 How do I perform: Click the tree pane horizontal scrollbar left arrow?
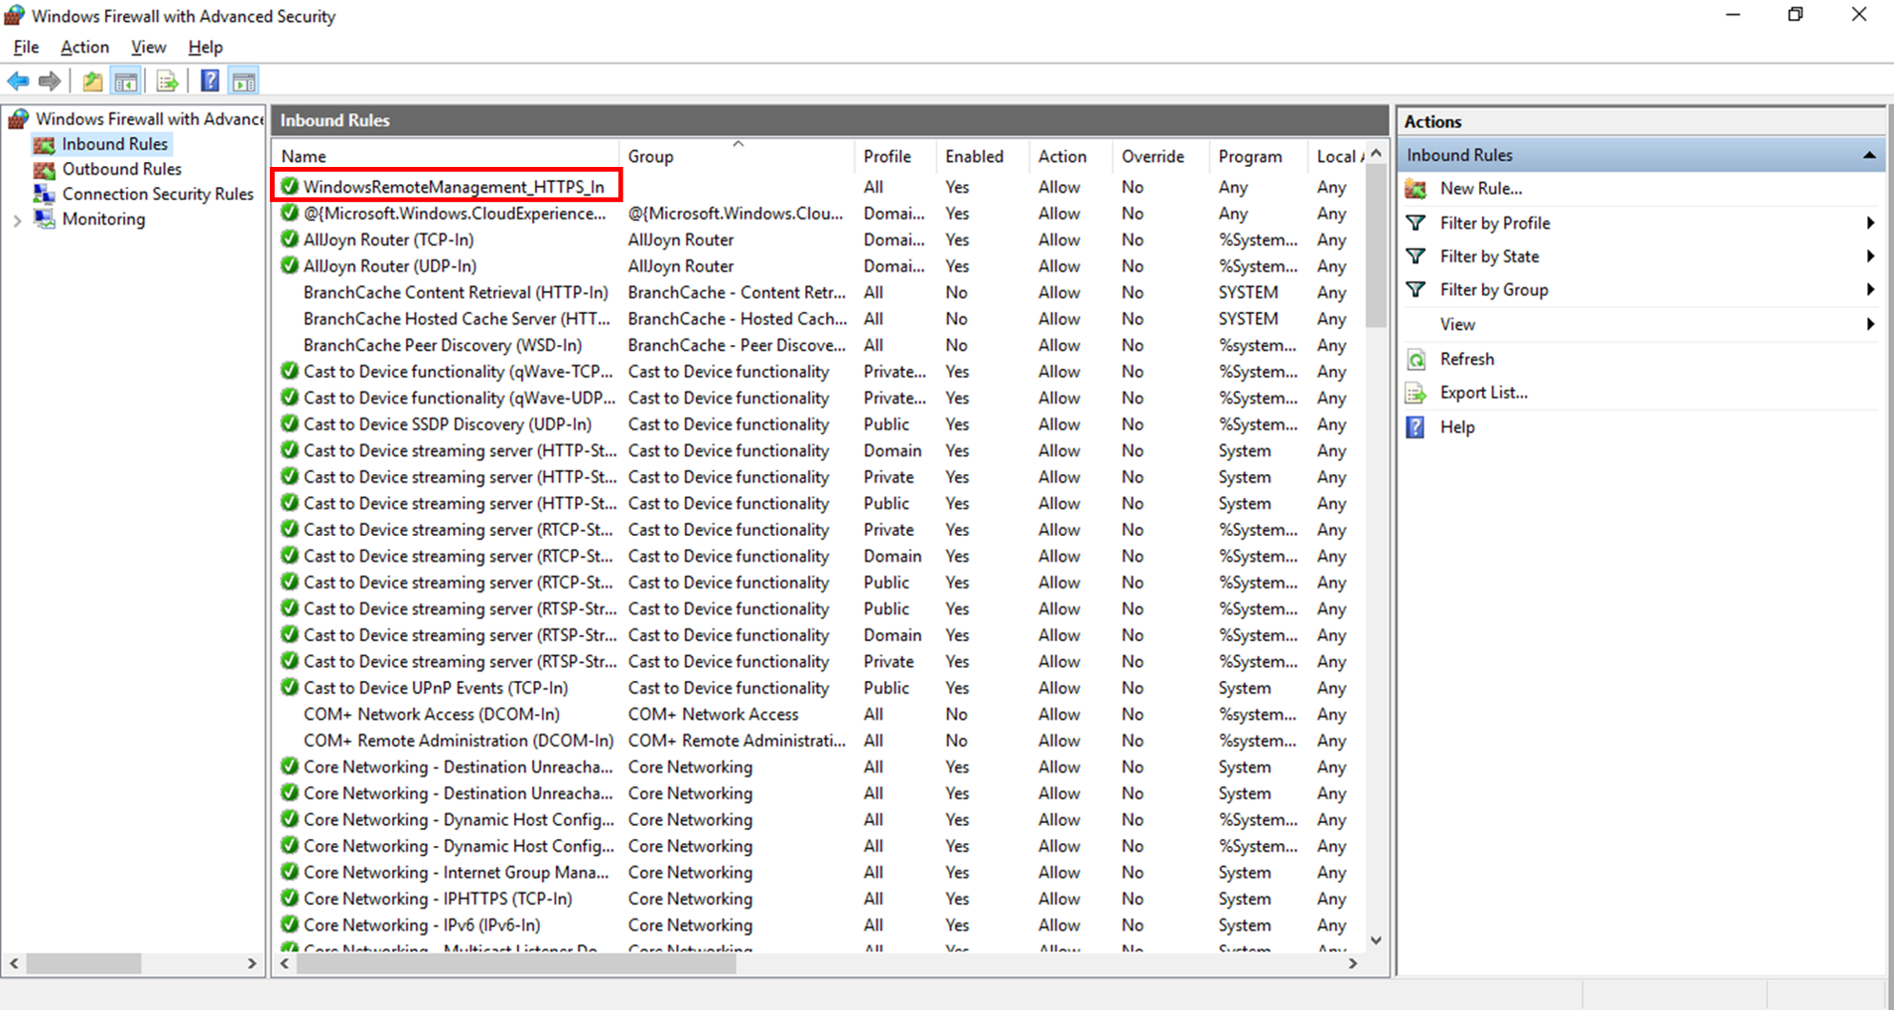coord(13,964)
